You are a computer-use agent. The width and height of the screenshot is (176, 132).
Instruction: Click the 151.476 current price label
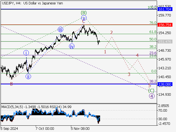pyautogui.click(x=165, y=42)
